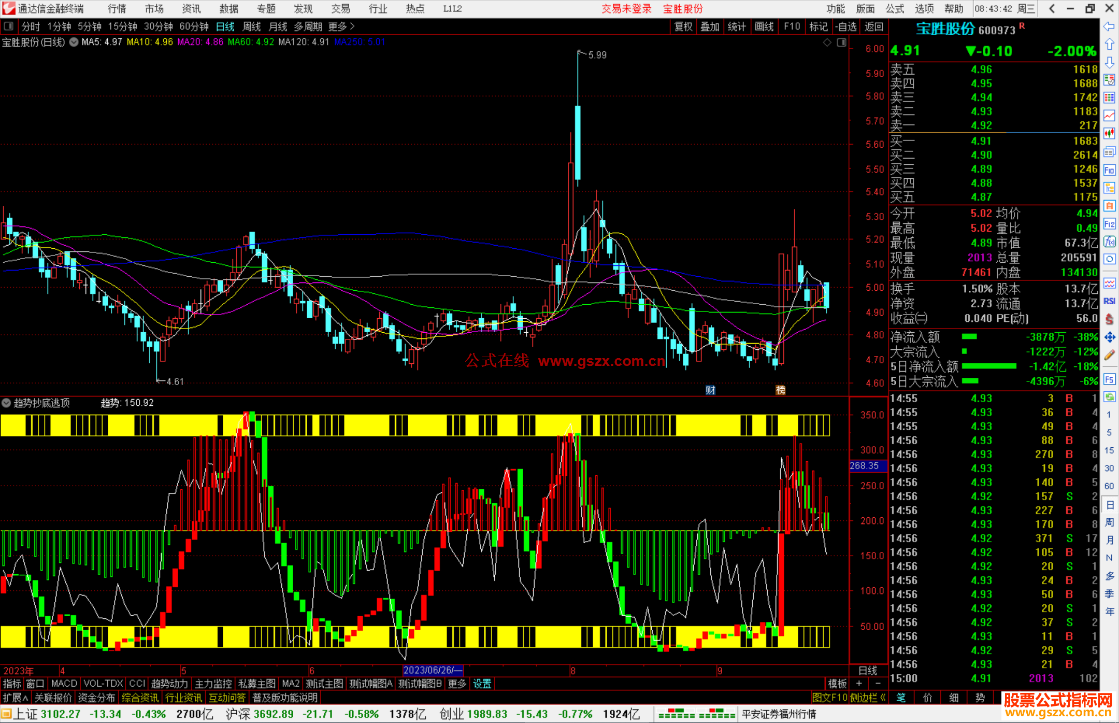Click the 画线 drawing button
The height and width of the screenshot is (723, 1119).
click(764, 26)
